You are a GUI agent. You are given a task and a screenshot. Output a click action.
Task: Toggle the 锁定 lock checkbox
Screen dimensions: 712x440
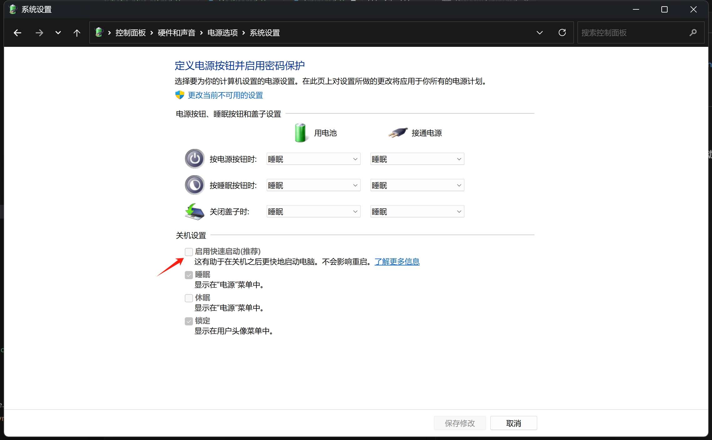pos(189,321)
